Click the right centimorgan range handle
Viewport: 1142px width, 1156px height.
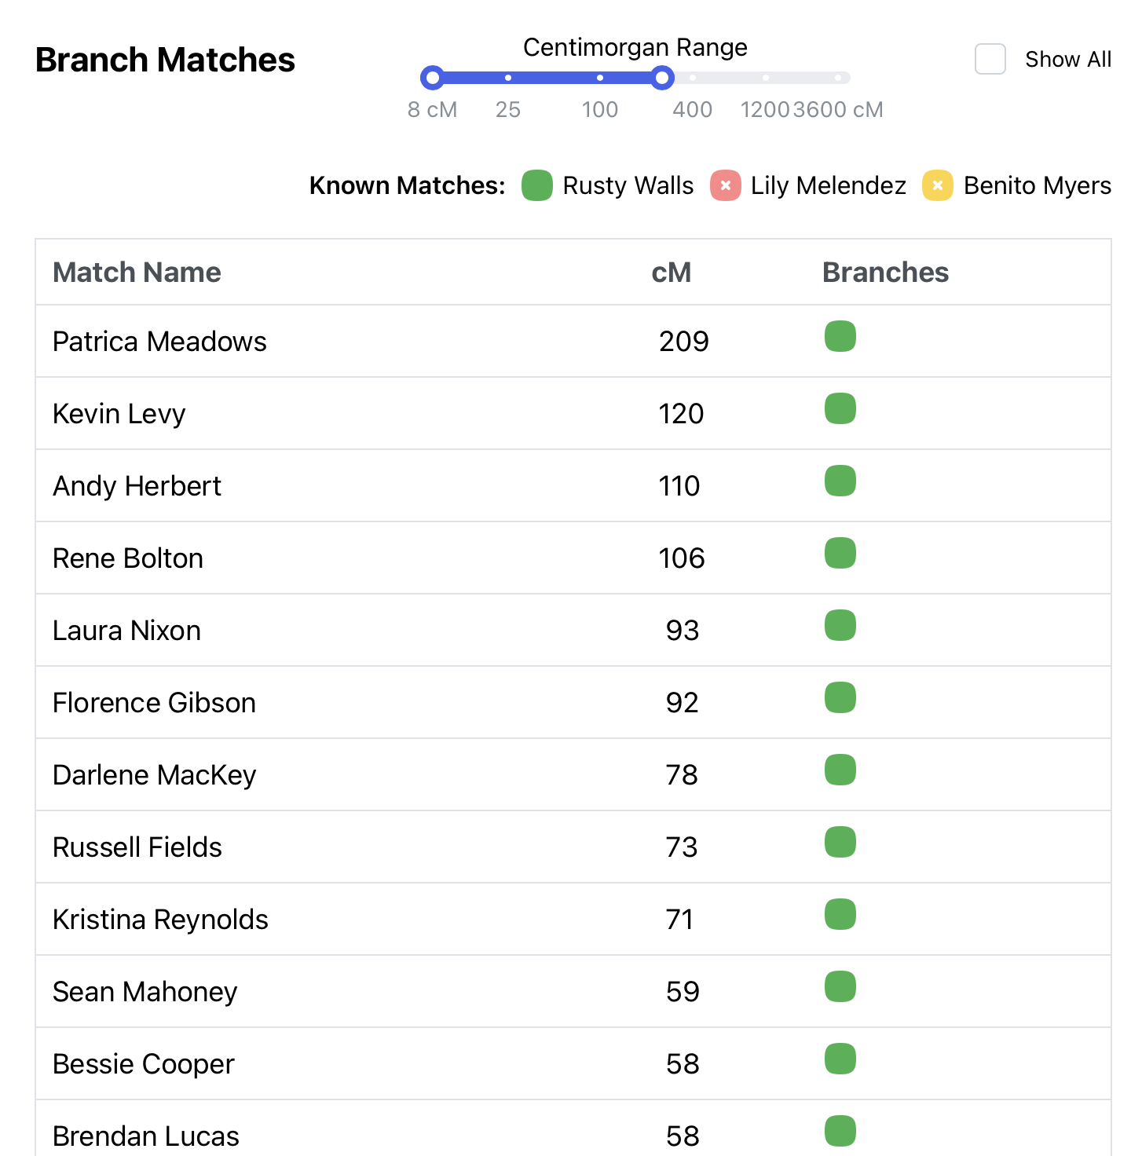tap(662, 78)
